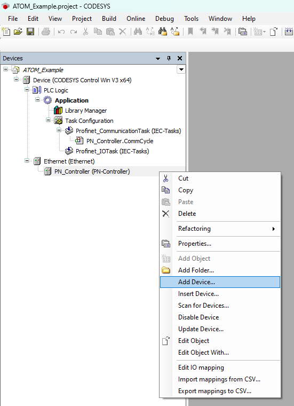
Task: Click the Open Project folder icon
Action: click(x=18, y=32)
